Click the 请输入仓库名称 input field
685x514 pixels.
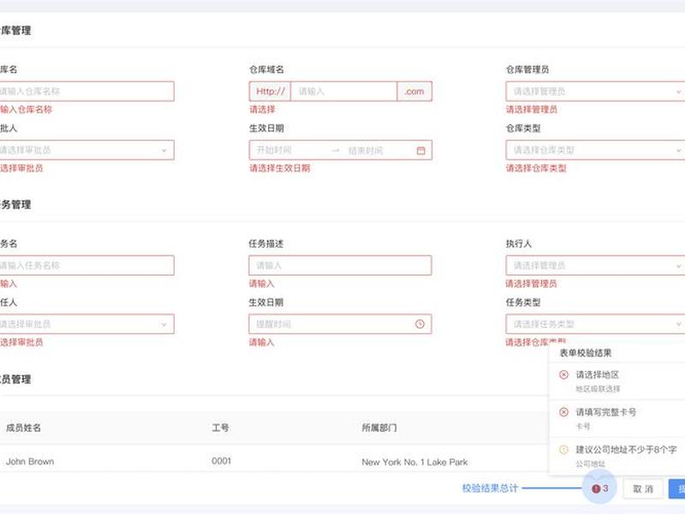(x=86, y=92)
